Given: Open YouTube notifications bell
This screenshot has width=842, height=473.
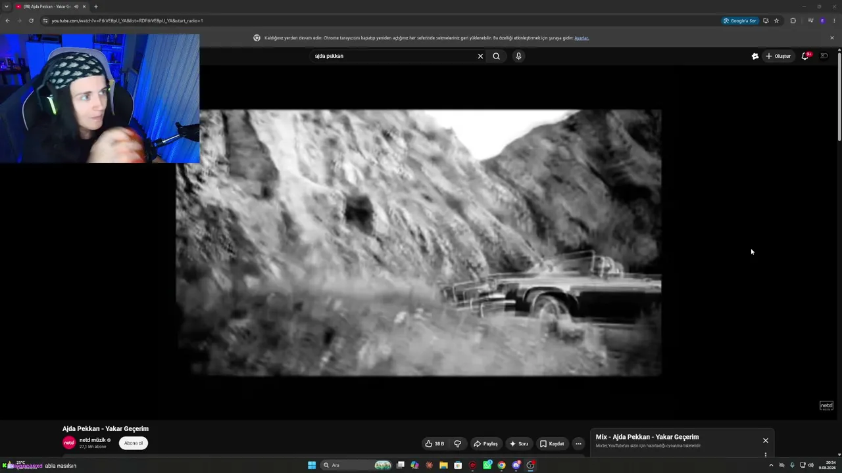Looking at the screenshot, I should pos(805,56).
